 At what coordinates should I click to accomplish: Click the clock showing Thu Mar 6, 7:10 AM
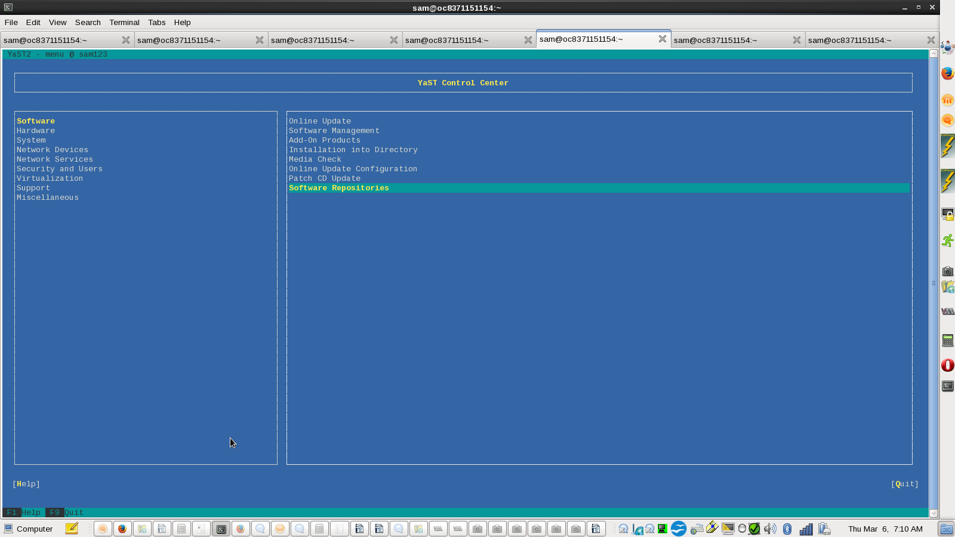pyautogui.click(x=886, y=529)
